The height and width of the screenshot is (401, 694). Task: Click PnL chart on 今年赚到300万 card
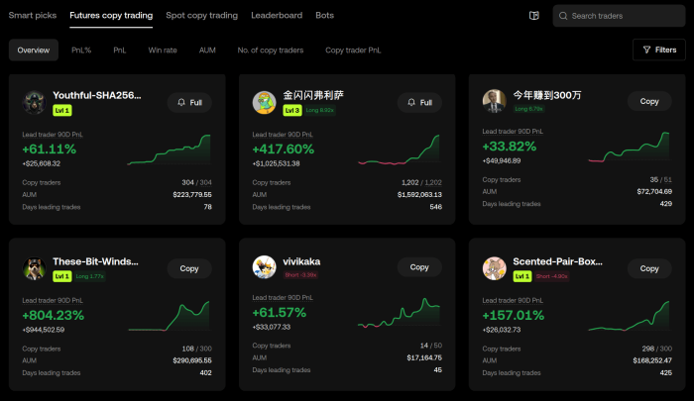(x=629, y=147)
